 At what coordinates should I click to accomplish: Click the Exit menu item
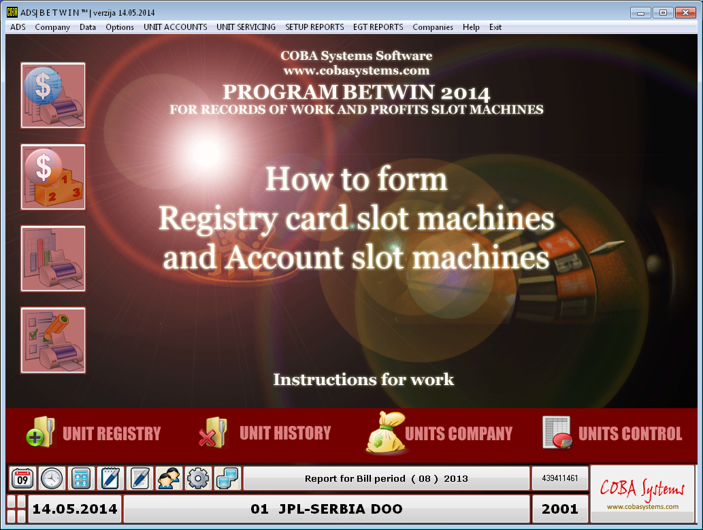pos(495,27)
